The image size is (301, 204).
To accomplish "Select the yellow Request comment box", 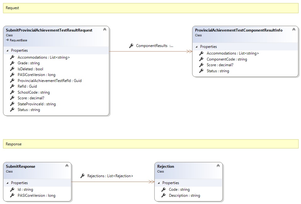I will tap(151, 8).
